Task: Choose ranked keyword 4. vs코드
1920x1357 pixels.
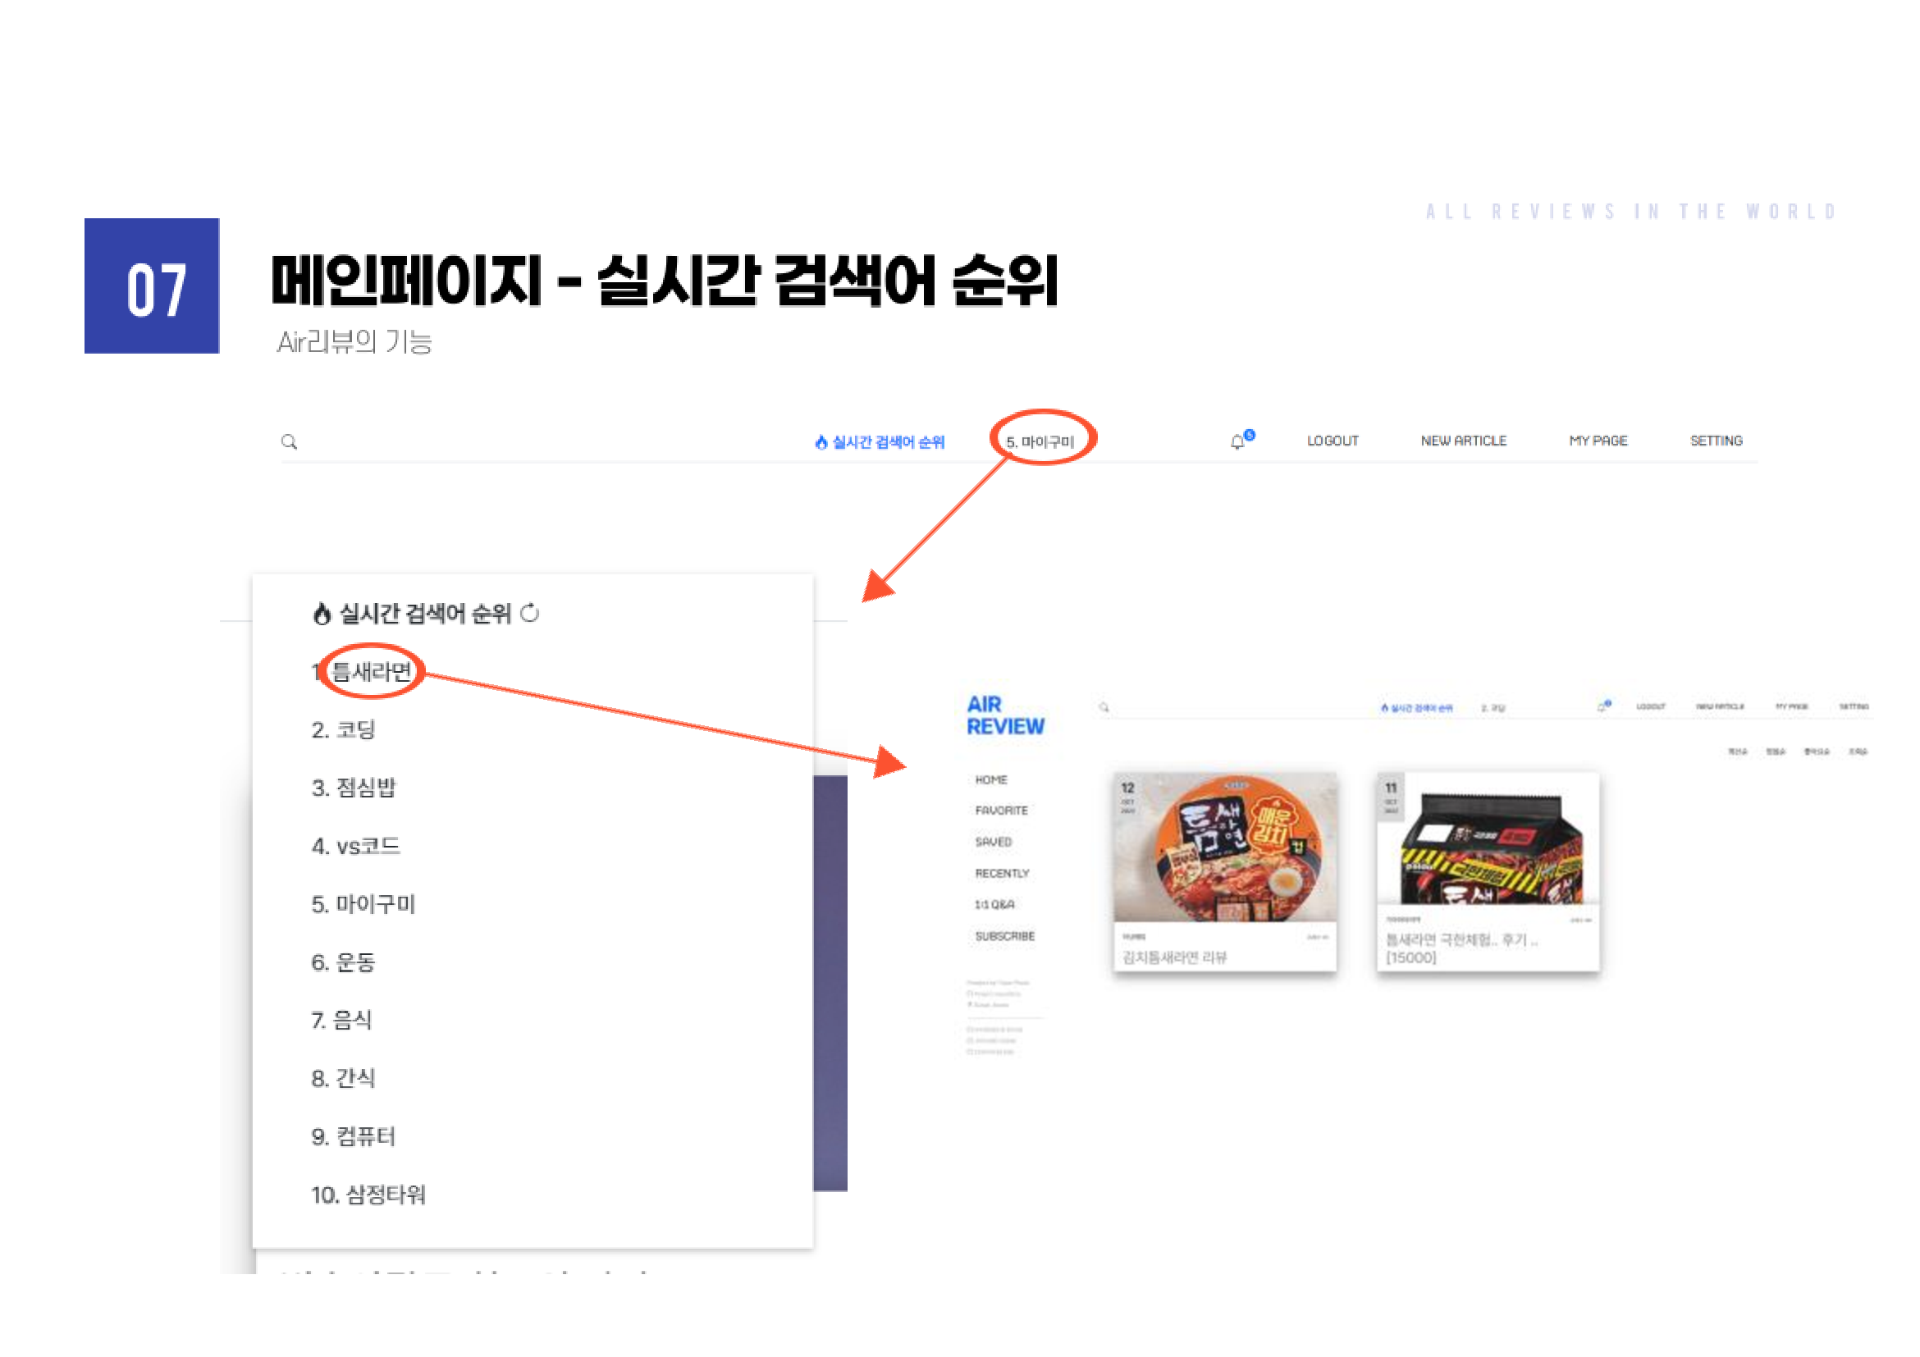Action: tap(355, 846)
